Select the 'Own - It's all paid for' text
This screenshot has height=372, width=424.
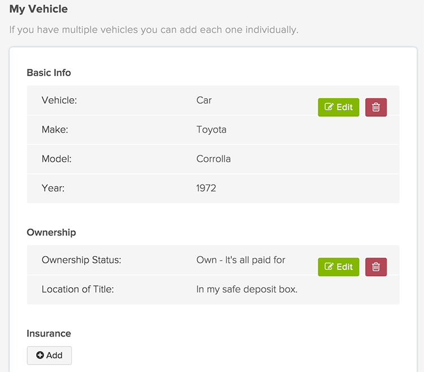[x=241, y=260]
